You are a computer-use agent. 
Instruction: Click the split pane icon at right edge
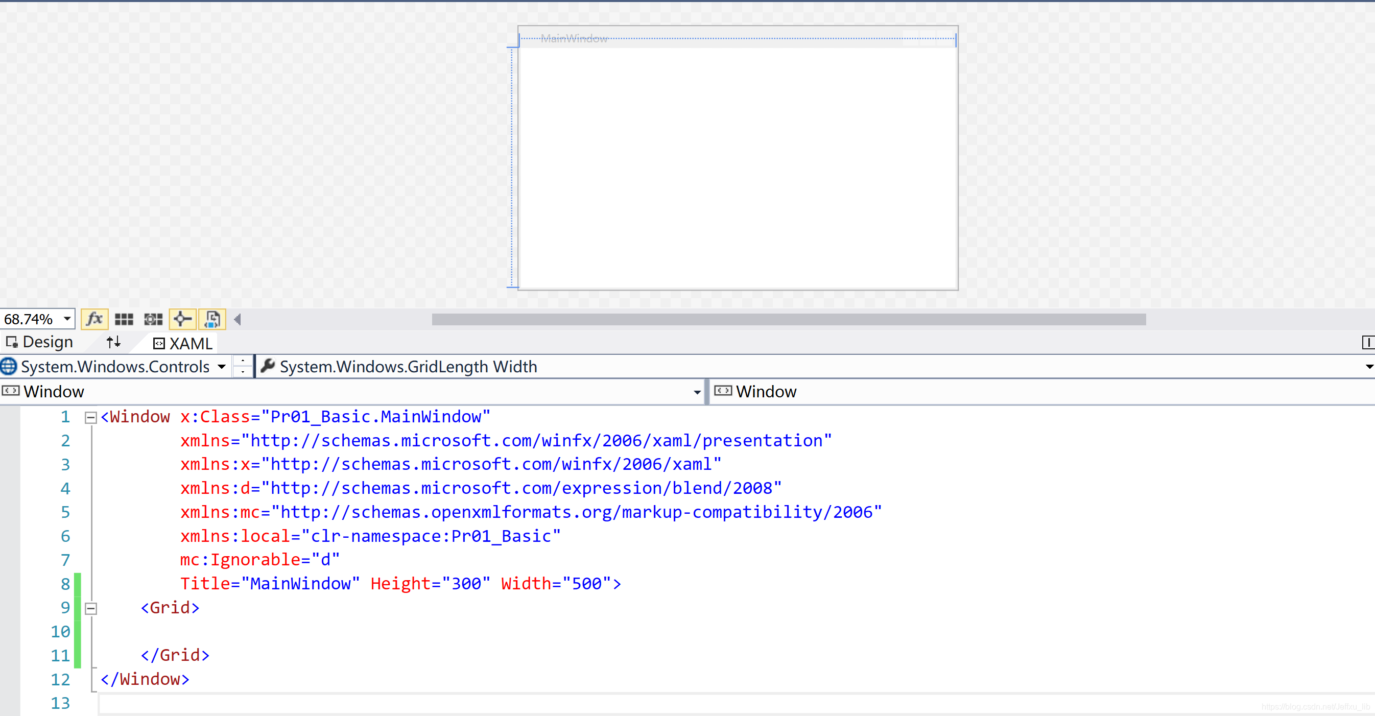(1367, 342)
